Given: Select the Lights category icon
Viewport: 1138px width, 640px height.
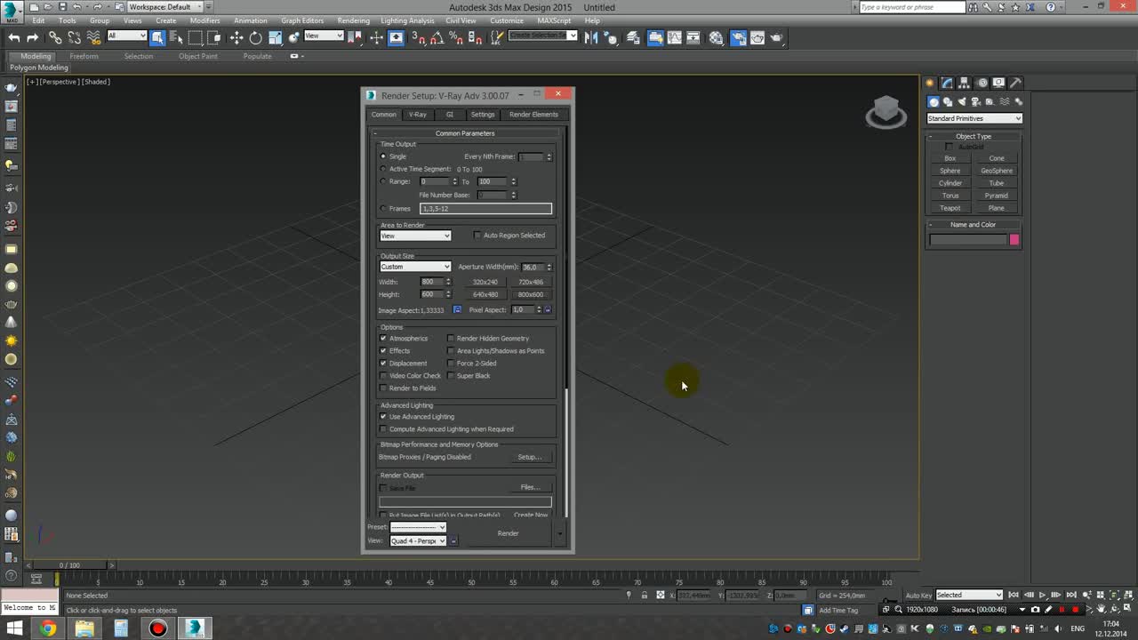Looking at the screenshot, I should [x=962, y=101].
